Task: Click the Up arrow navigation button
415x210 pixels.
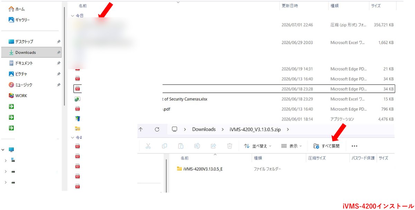Action: coord(141,129)
